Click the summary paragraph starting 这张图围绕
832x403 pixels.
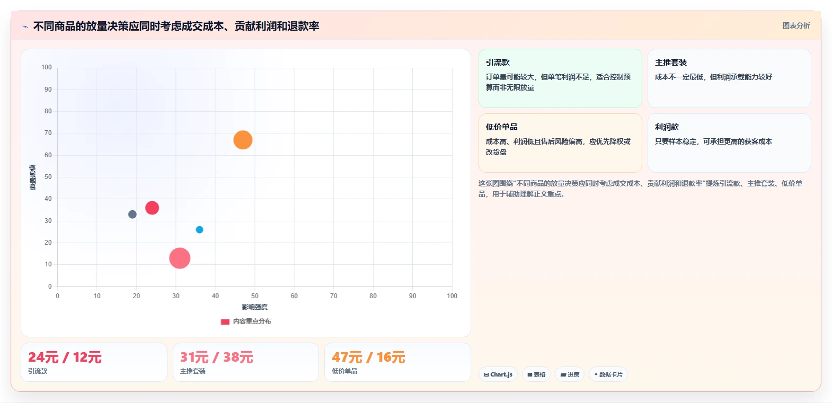[x=641, y=189]
